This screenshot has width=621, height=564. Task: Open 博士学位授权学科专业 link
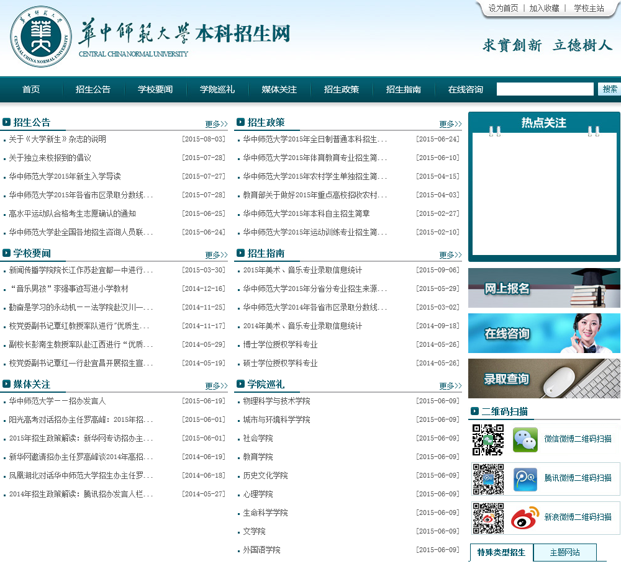281,345
